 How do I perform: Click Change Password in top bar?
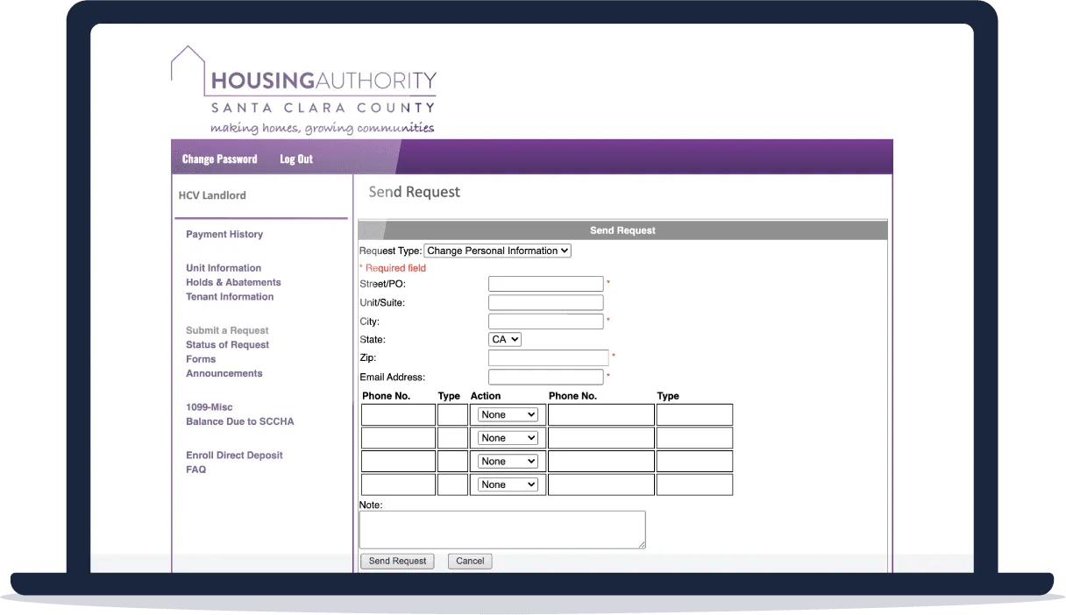(x=219, y=159)
